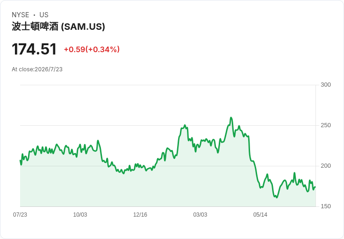The height and width of the screenshot is (239, 344).
Task: Click the current price 174.51
Action: tap(34, 49)
